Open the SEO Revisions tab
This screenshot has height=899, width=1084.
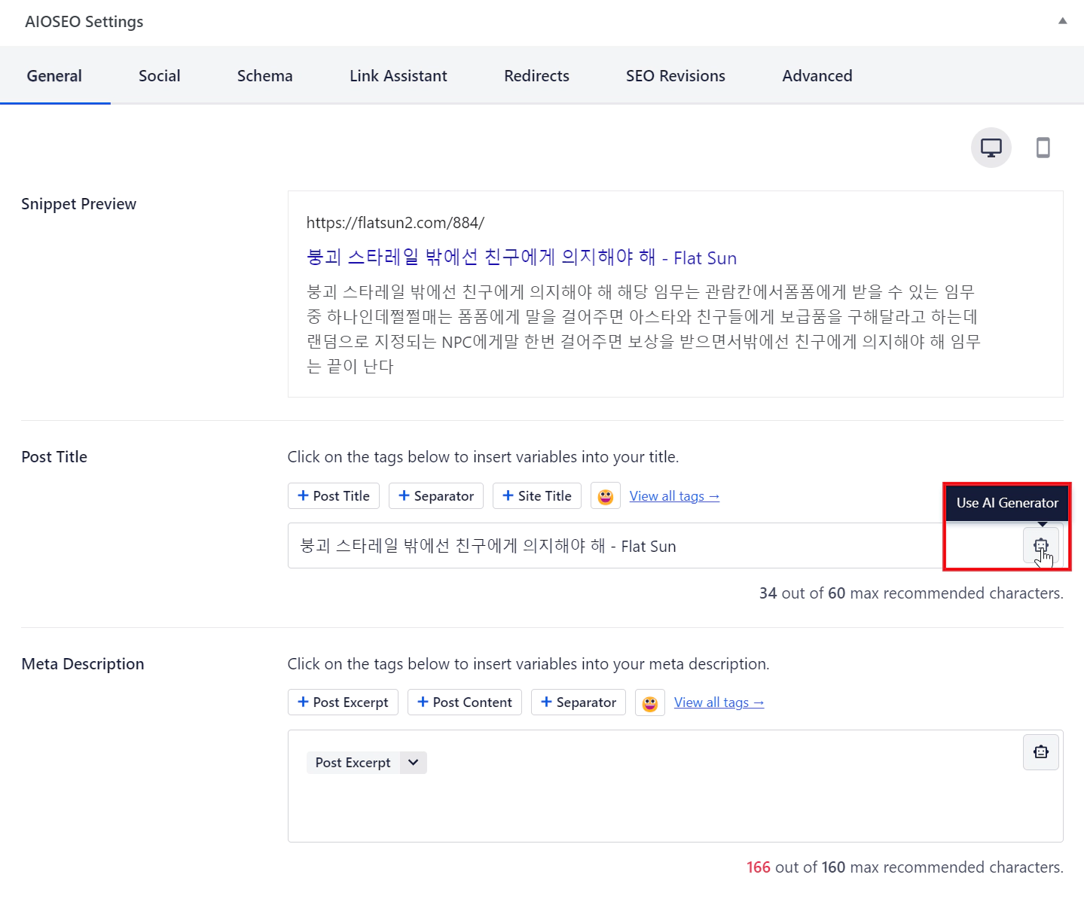676,75
